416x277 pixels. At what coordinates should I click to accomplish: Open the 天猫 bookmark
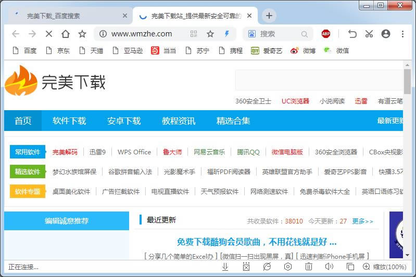point(91,50)
